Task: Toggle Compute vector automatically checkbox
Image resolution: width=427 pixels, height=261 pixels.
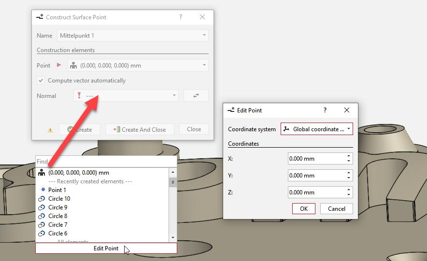Action: (41, 81)
